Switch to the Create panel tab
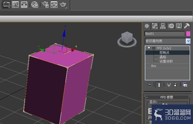 pyautogui.click(x=147, y=26)
